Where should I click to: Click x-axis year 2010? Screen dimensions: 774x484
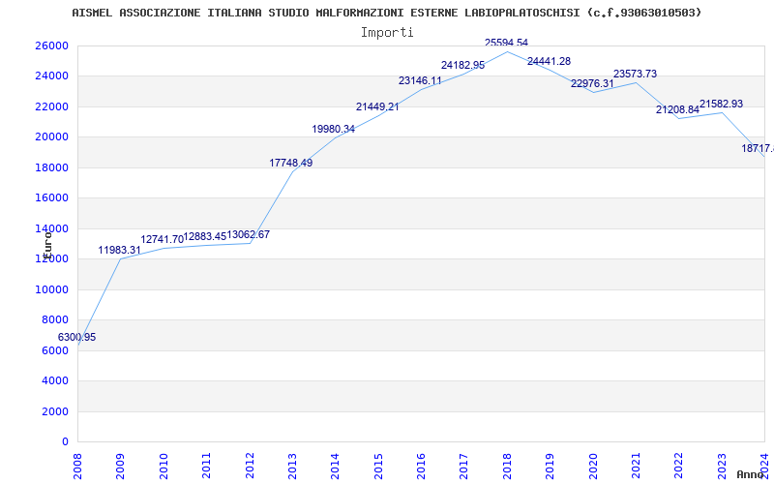(x=164, y=466)
